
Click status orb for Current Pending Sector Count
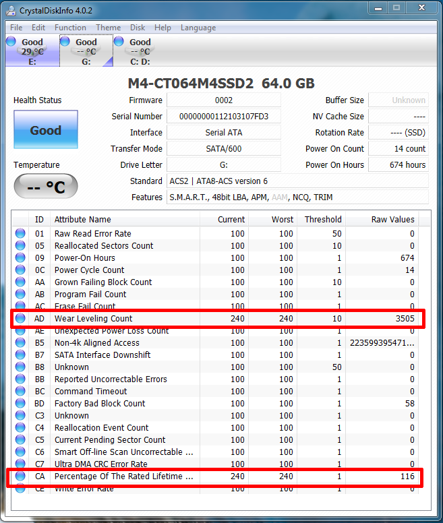pos(20,439)
